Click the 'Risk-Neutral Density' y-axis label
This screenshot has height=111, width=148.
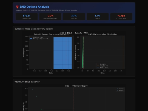pyautogui.click(x=75, y=52)
